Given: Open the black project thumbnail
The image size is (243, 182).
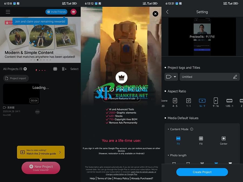Looking at the screenshot, I should point(21,94).
